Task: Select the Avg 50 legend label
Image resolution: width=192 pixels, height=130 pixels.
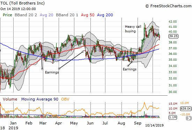Action: pos(88,15)
